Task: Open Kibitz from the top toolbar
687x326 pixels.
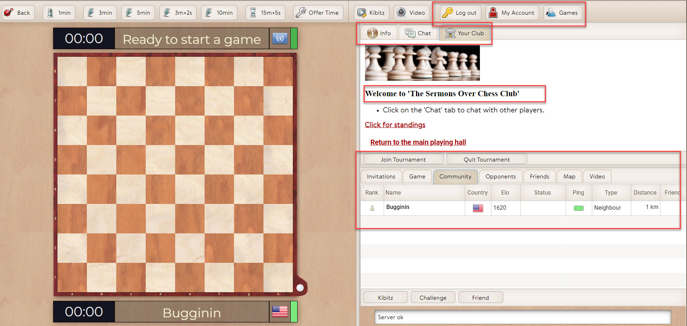Action: coord(371,13)
